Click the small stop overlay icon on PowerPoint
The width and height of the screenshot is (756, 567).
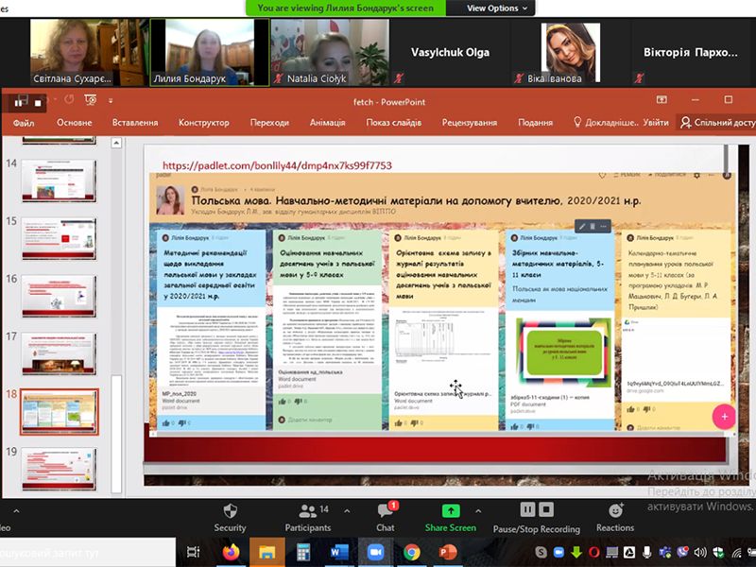[x=38, y=103]
